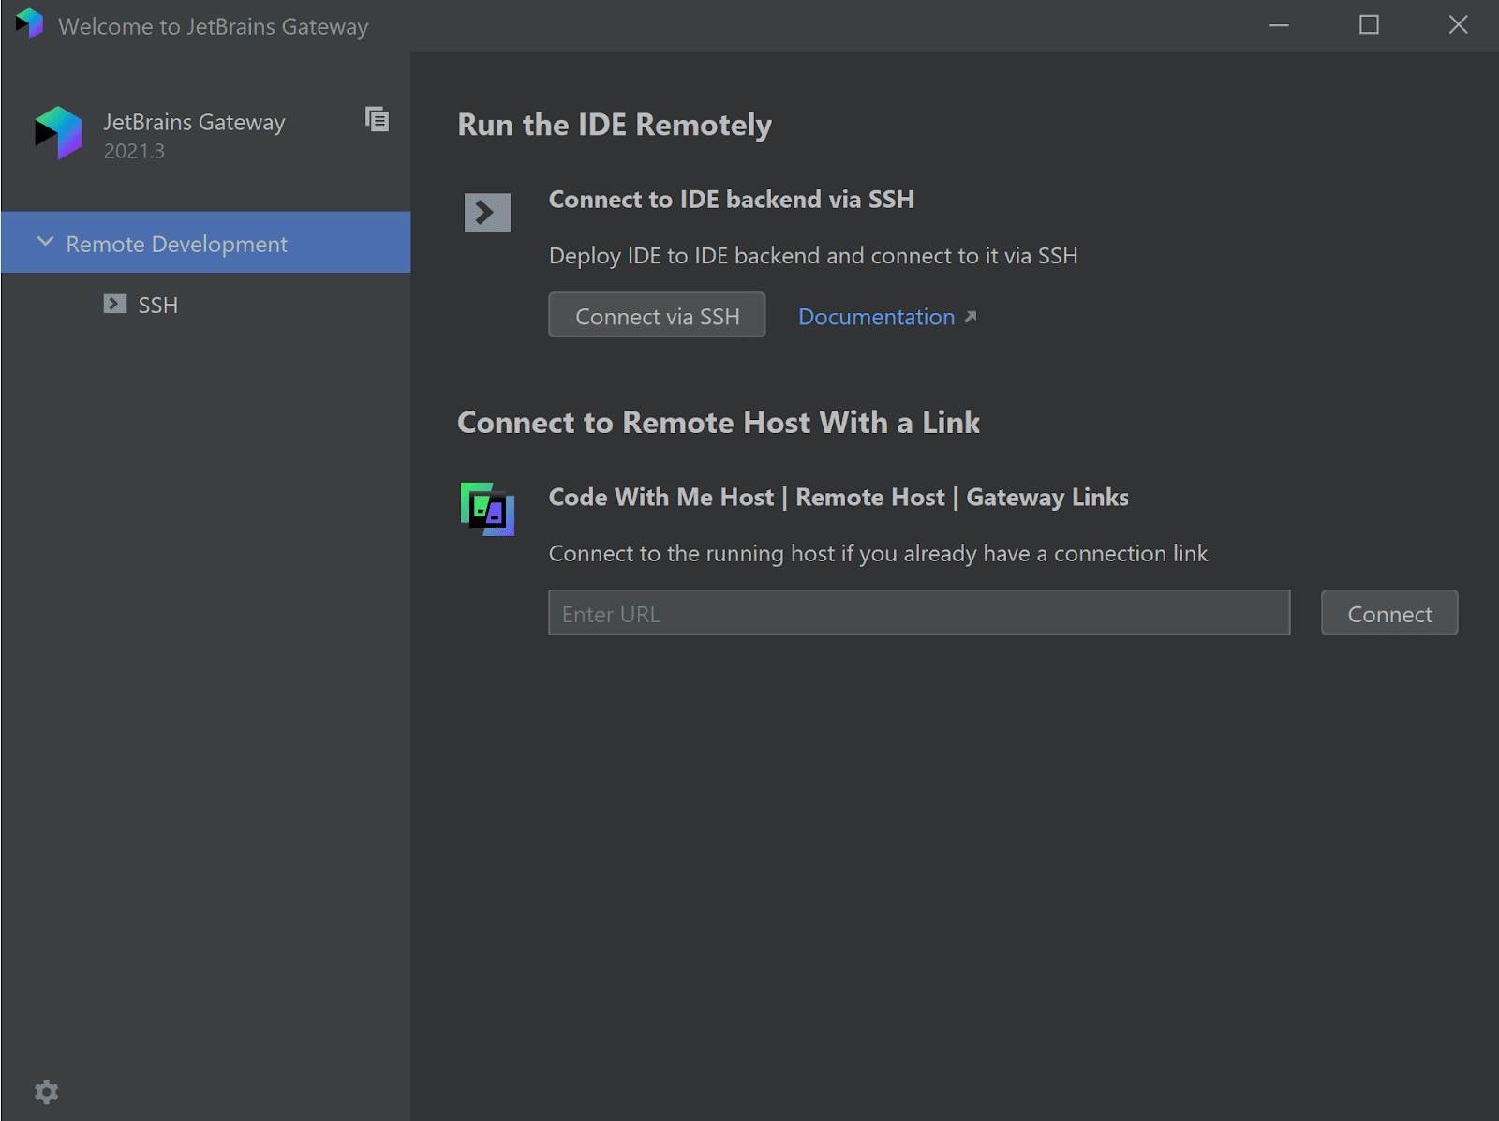Click 'Connect to the running host' description

click(x=878, y=554)
